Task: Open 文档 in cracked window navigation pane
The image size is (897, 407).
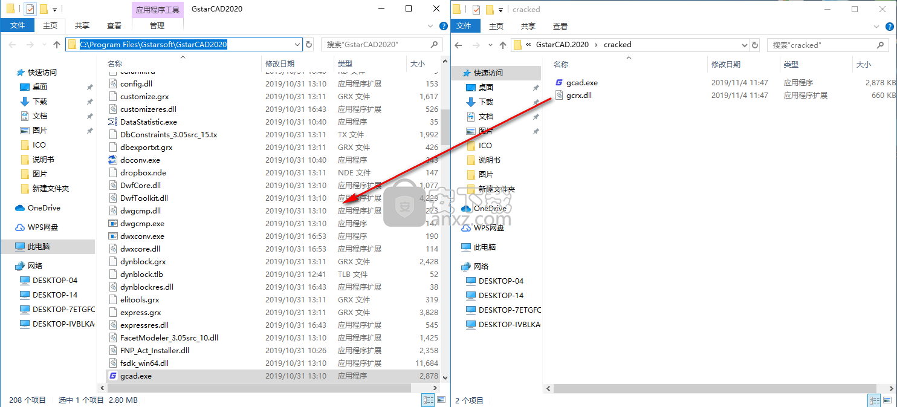Action: click(x=486, y=116)
